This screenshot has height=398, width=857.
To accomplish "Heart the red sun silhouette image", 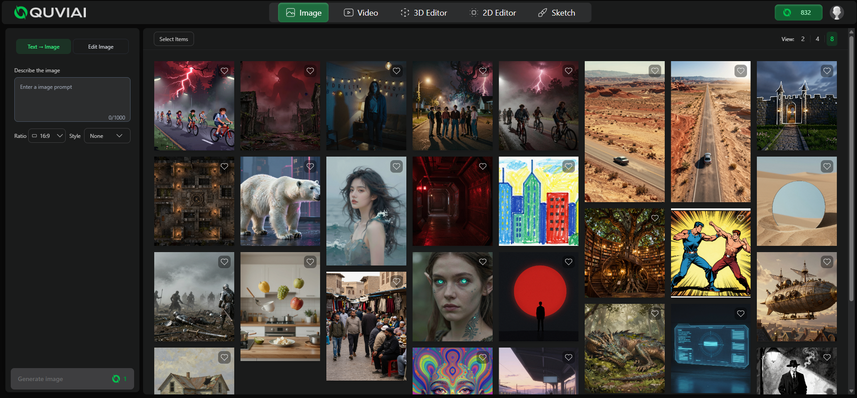I will 569,262.
